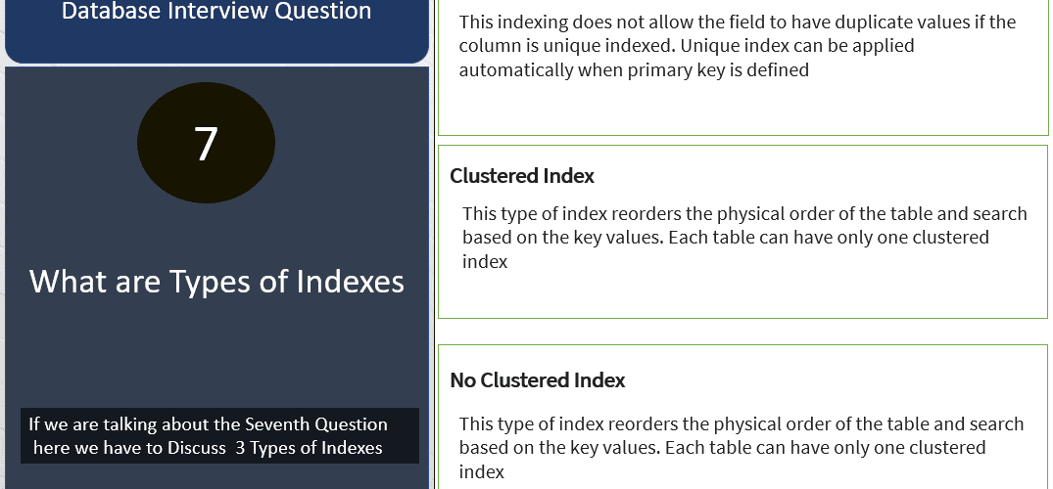Select the words 3 Types of Indexes in caption
Screen dimensions: 1053x489
(309, 448)
